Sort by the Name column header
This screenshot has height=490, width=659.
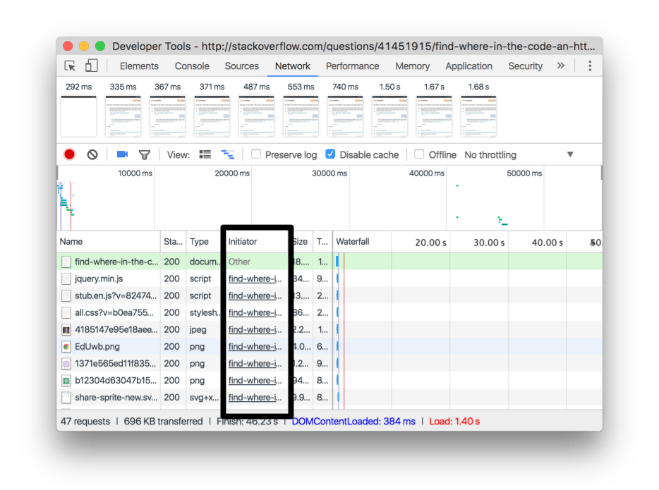[109, 241]
